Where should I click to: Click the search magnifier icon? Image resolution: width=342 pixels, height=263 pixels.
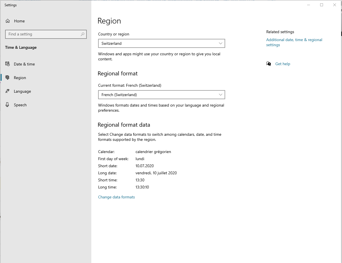click(83, 34)
